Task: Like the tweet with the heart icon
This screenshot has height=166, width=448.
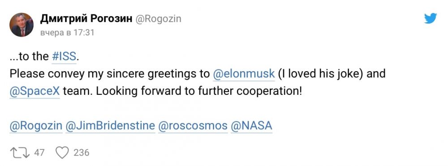Action: click(x=62, y=153)
